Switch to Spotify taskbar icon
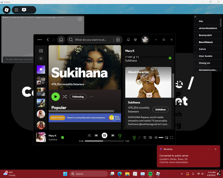 [150, 174]
